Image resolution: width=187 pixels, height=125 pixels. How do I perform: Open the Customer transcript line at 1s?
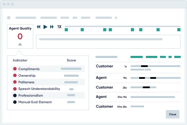point(138,68)
